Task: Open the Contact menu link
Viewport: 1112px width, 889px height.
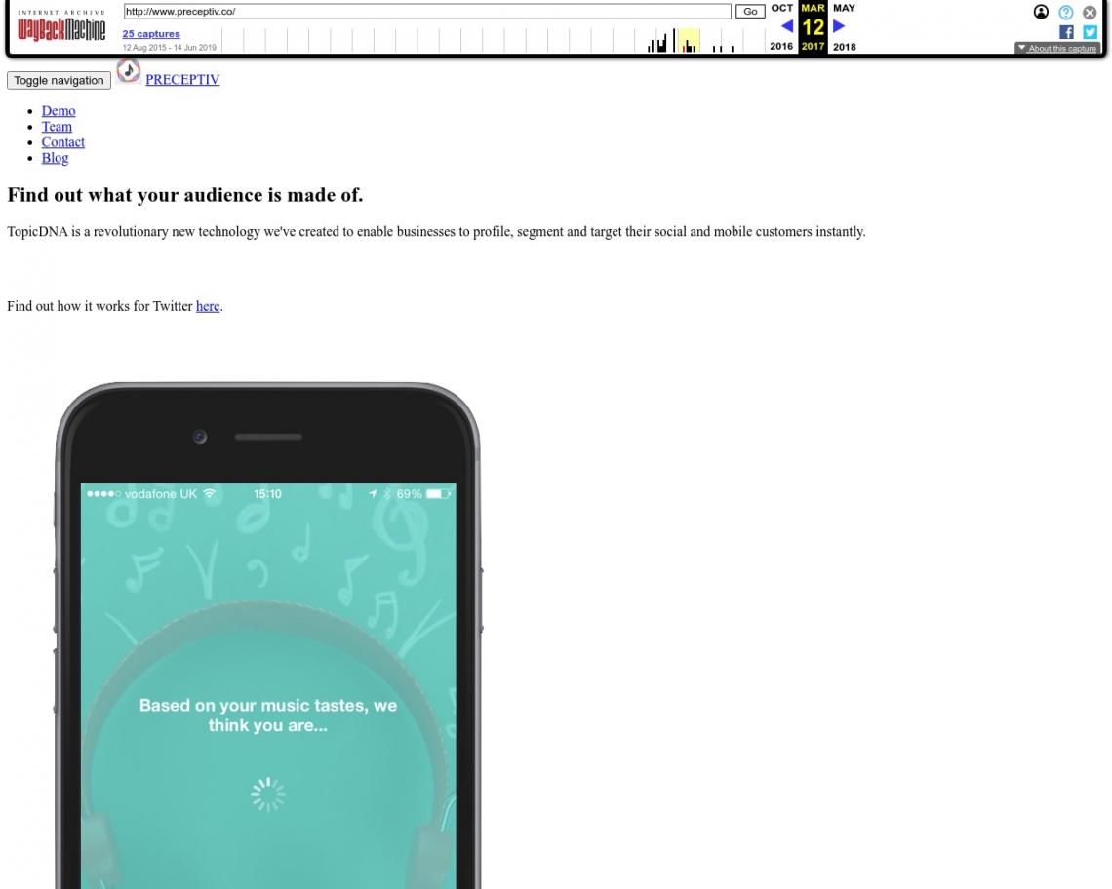Action: tap(63, 141)
